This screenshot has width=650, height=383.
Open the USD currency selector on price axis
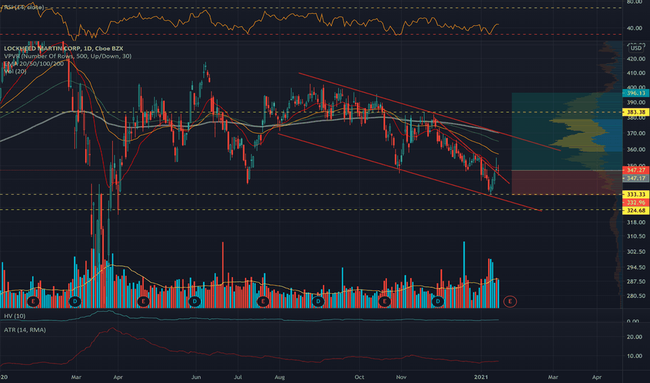pyautogui.click(x=636, y=48)
